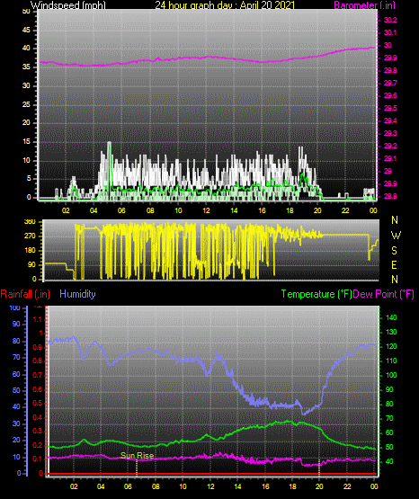This screenshot has height=499, width=419.
Task: Click the red 'Rainfall (.in)' legend label
Action: pyautogui.click(x=25, y=294)
